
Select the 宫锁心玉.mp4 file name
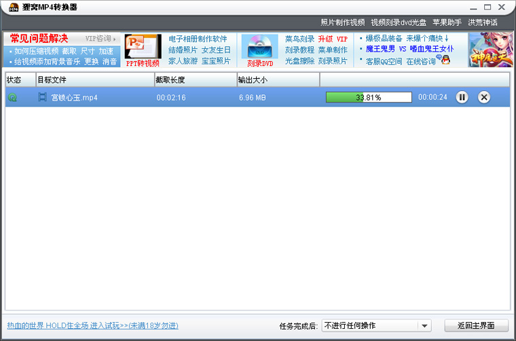(75, 98)
